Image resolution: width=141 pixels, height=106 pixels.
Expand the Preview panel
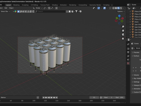(x=136, y=52)
